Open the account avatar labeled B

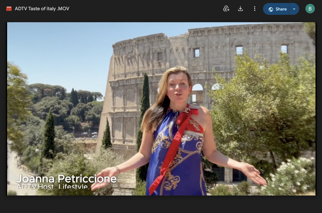pyautogui.click(x=310, y=8)
